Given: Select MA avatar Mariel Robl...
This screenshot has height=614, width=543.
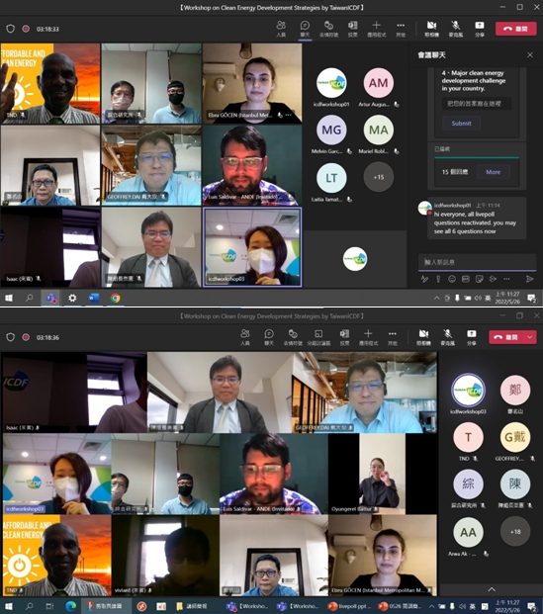Looking at the screenshot, I should [x=379, y=130].
